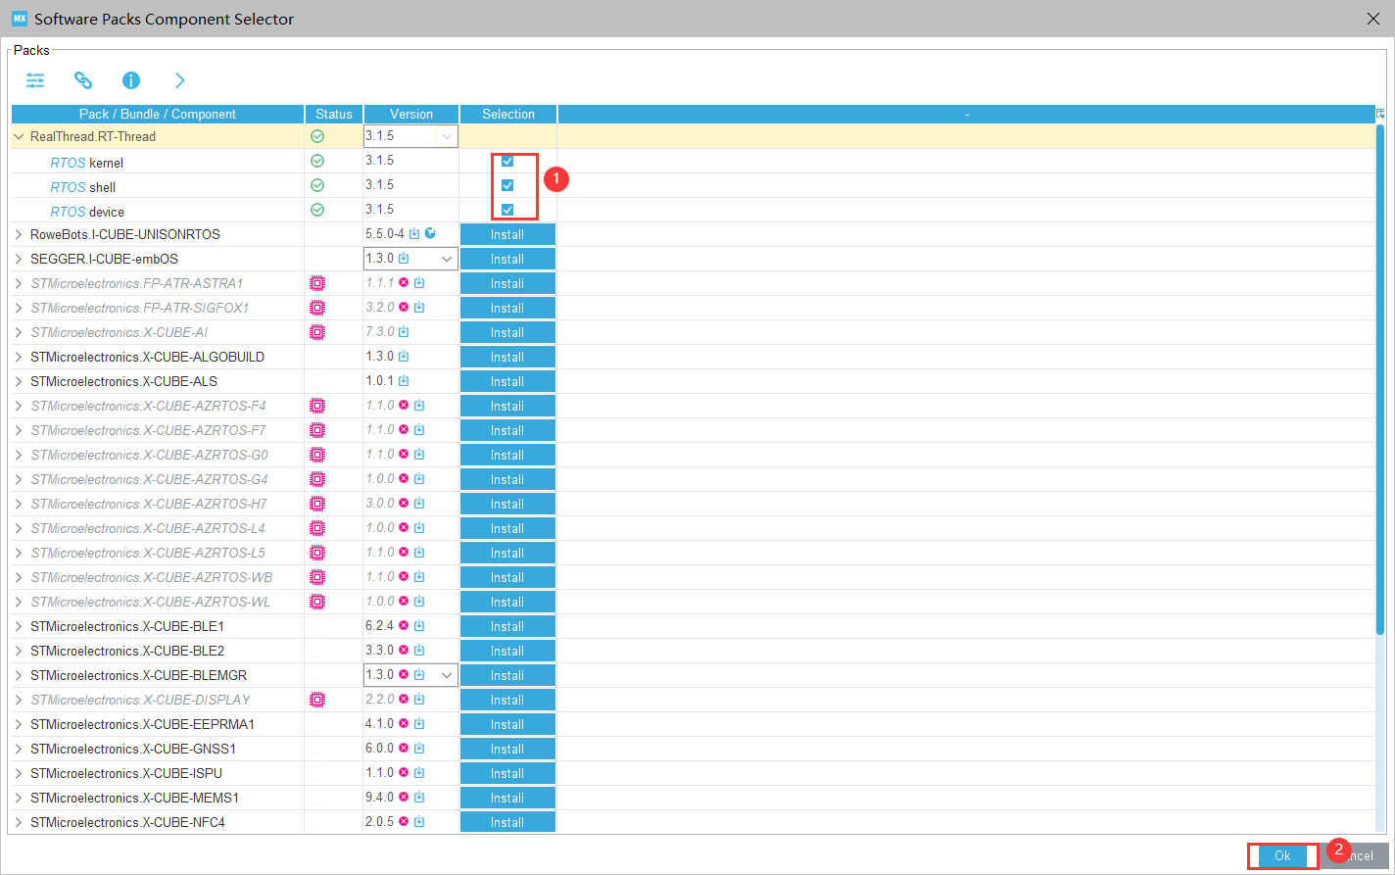Uncheck the RTOS device selection checkbox
The width and height of the screenshot is (1395, 875).
click(x=507, y=210)
